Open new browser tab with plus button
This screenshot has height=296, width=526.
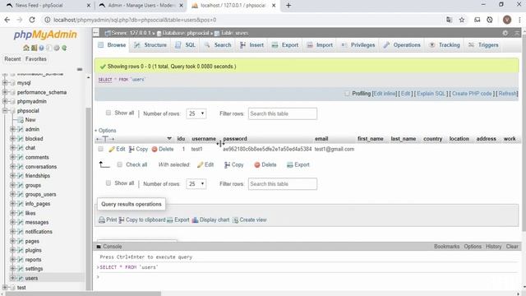click(288, 6)
